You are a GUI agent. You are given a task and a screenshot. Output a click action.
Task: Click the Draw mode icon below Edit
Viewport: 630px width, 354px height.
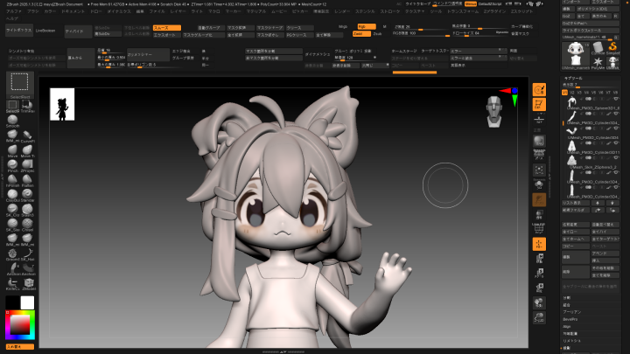[x=539, y=105]
